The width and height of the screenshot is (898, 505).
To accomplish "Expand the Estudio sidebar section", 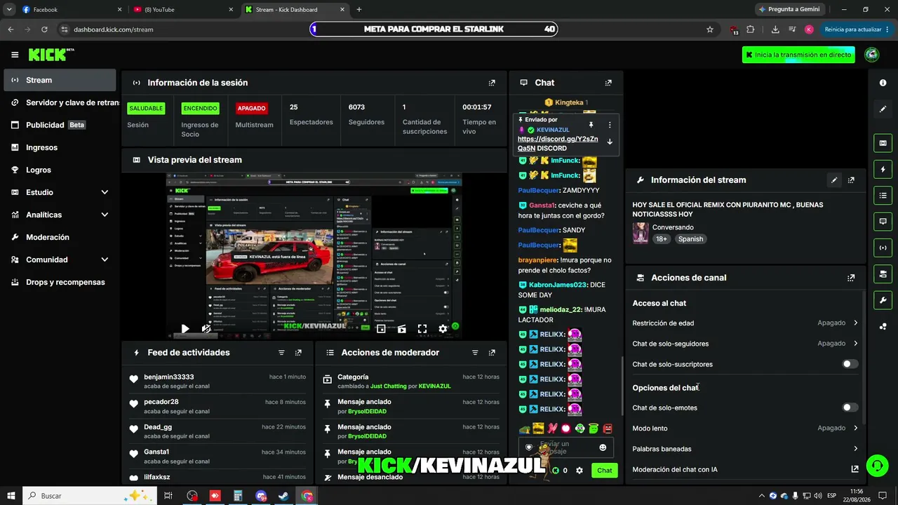I will pos(105,192).
